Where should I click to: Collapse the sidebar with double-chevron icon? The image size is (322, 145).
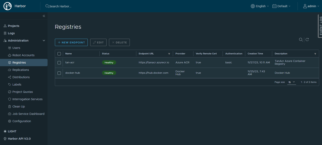coord(44,16)
